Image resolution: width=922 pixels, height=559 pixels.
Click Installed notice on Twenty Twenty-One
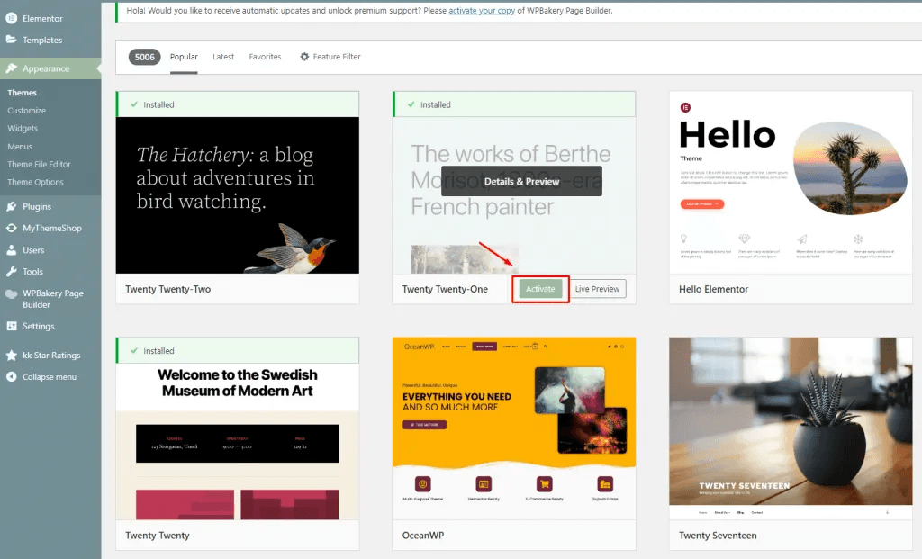point(514,104)
